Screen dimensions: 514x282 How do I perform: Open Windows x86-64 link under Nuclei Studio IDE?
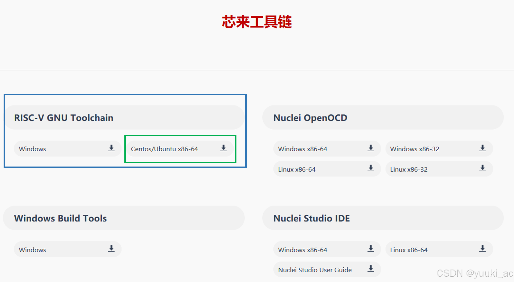327,249
